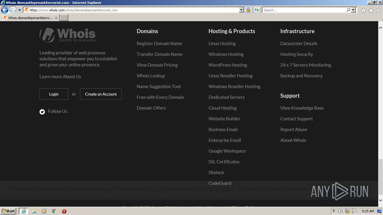Click the browser Forward arrow button

pyautogui.click(x=13, y=10)
